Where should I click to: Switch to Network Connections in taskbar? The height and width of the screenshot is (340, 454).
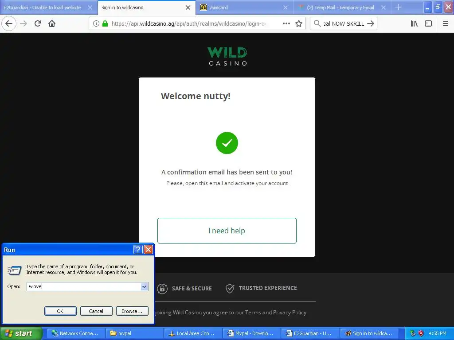coord(76,333)
